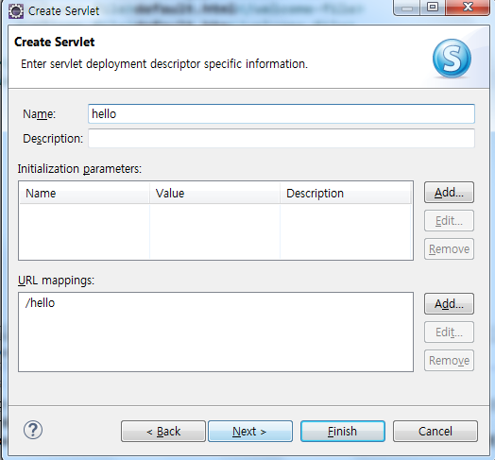The width and height of the screenshot is (495, 460).
Task: Edit the selected initialization parameter
Action: click(x=449, y=221)
